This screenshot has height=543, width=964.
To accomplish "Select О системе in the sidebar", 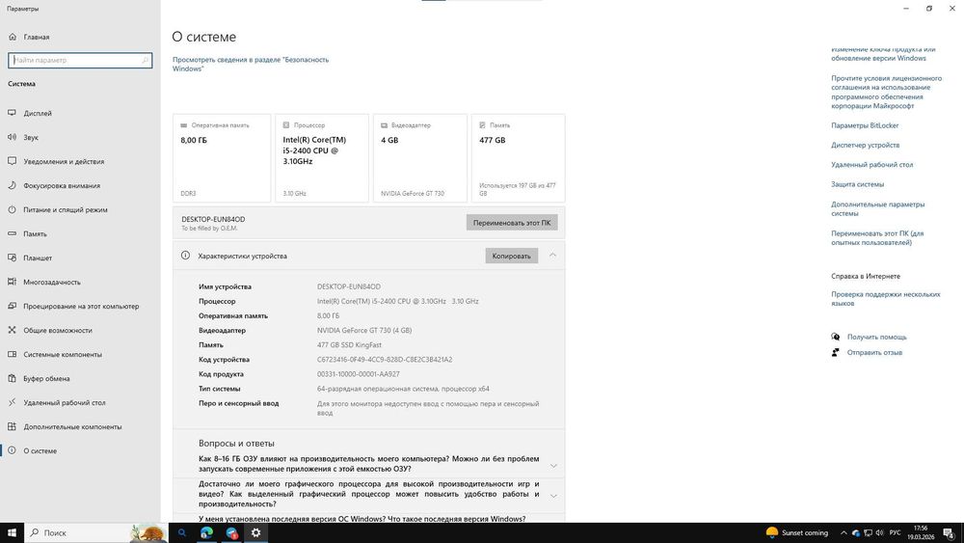I will (80, 450).
